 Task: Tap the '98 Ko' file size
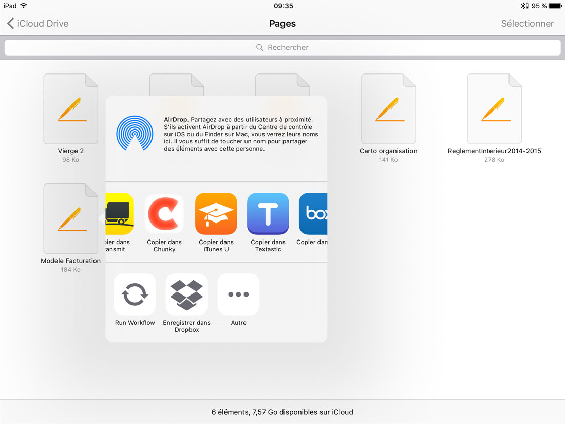[x=71, y=160]
